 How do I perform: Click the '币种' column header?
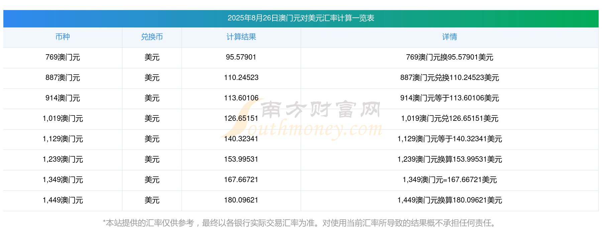click(63, 37)
